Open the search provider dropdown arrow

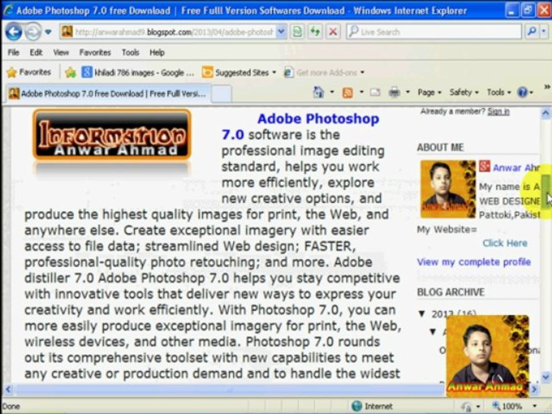[x=545, y=32]
